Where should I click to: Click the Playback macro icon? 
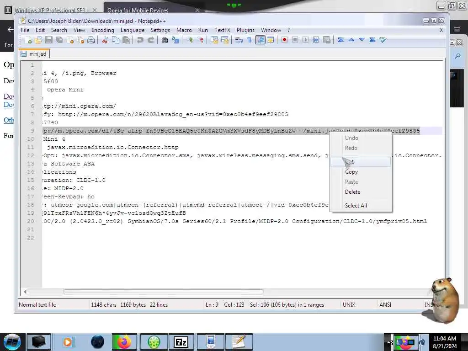point(305,40)
